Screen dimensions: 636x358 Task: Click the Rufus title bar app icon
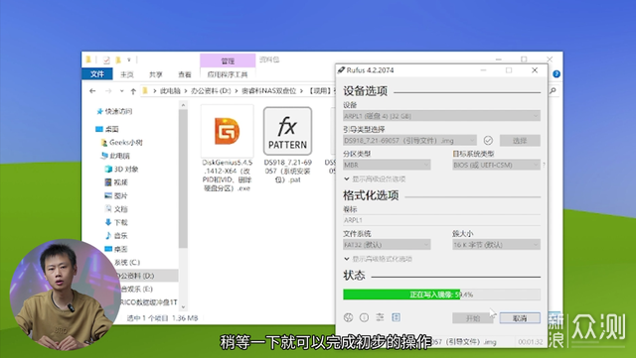click(x=341, y=70)
